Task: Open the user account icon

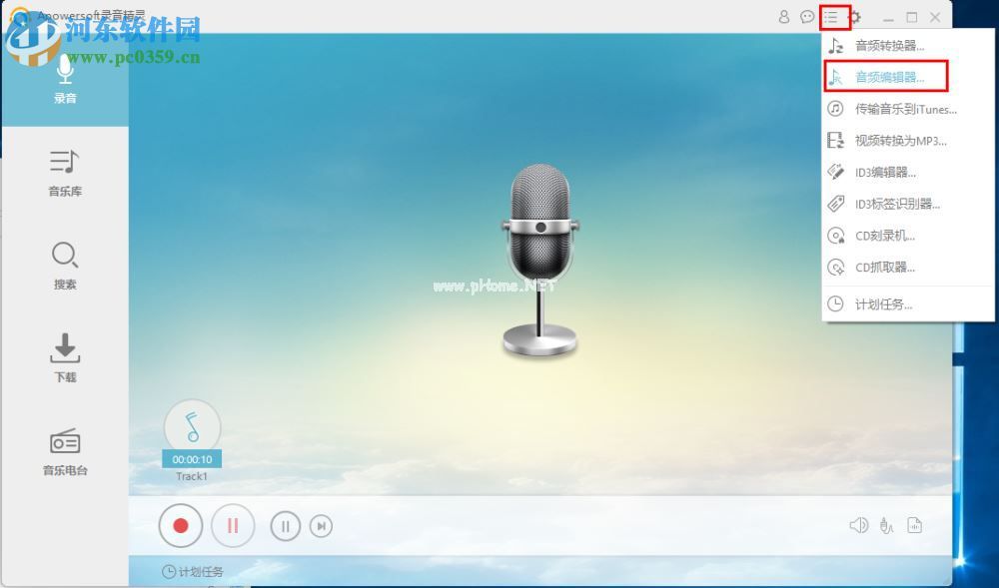Action: click(x=784, y=17)
